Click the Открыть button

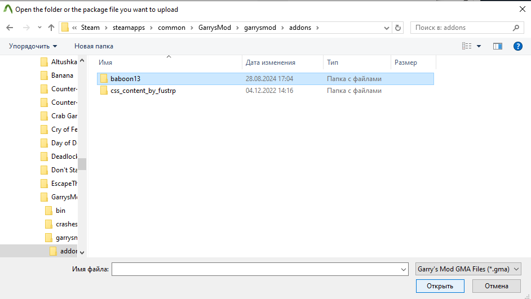[x=440, y=286]
